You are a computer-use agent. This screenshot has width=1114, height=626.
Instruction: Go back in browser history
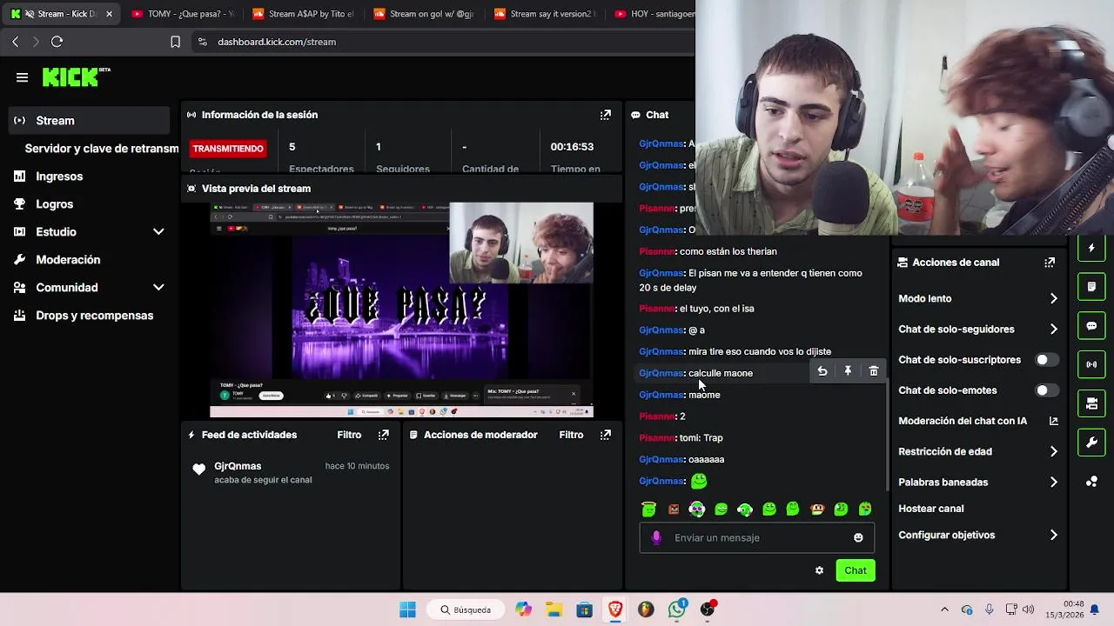[15, 42]
